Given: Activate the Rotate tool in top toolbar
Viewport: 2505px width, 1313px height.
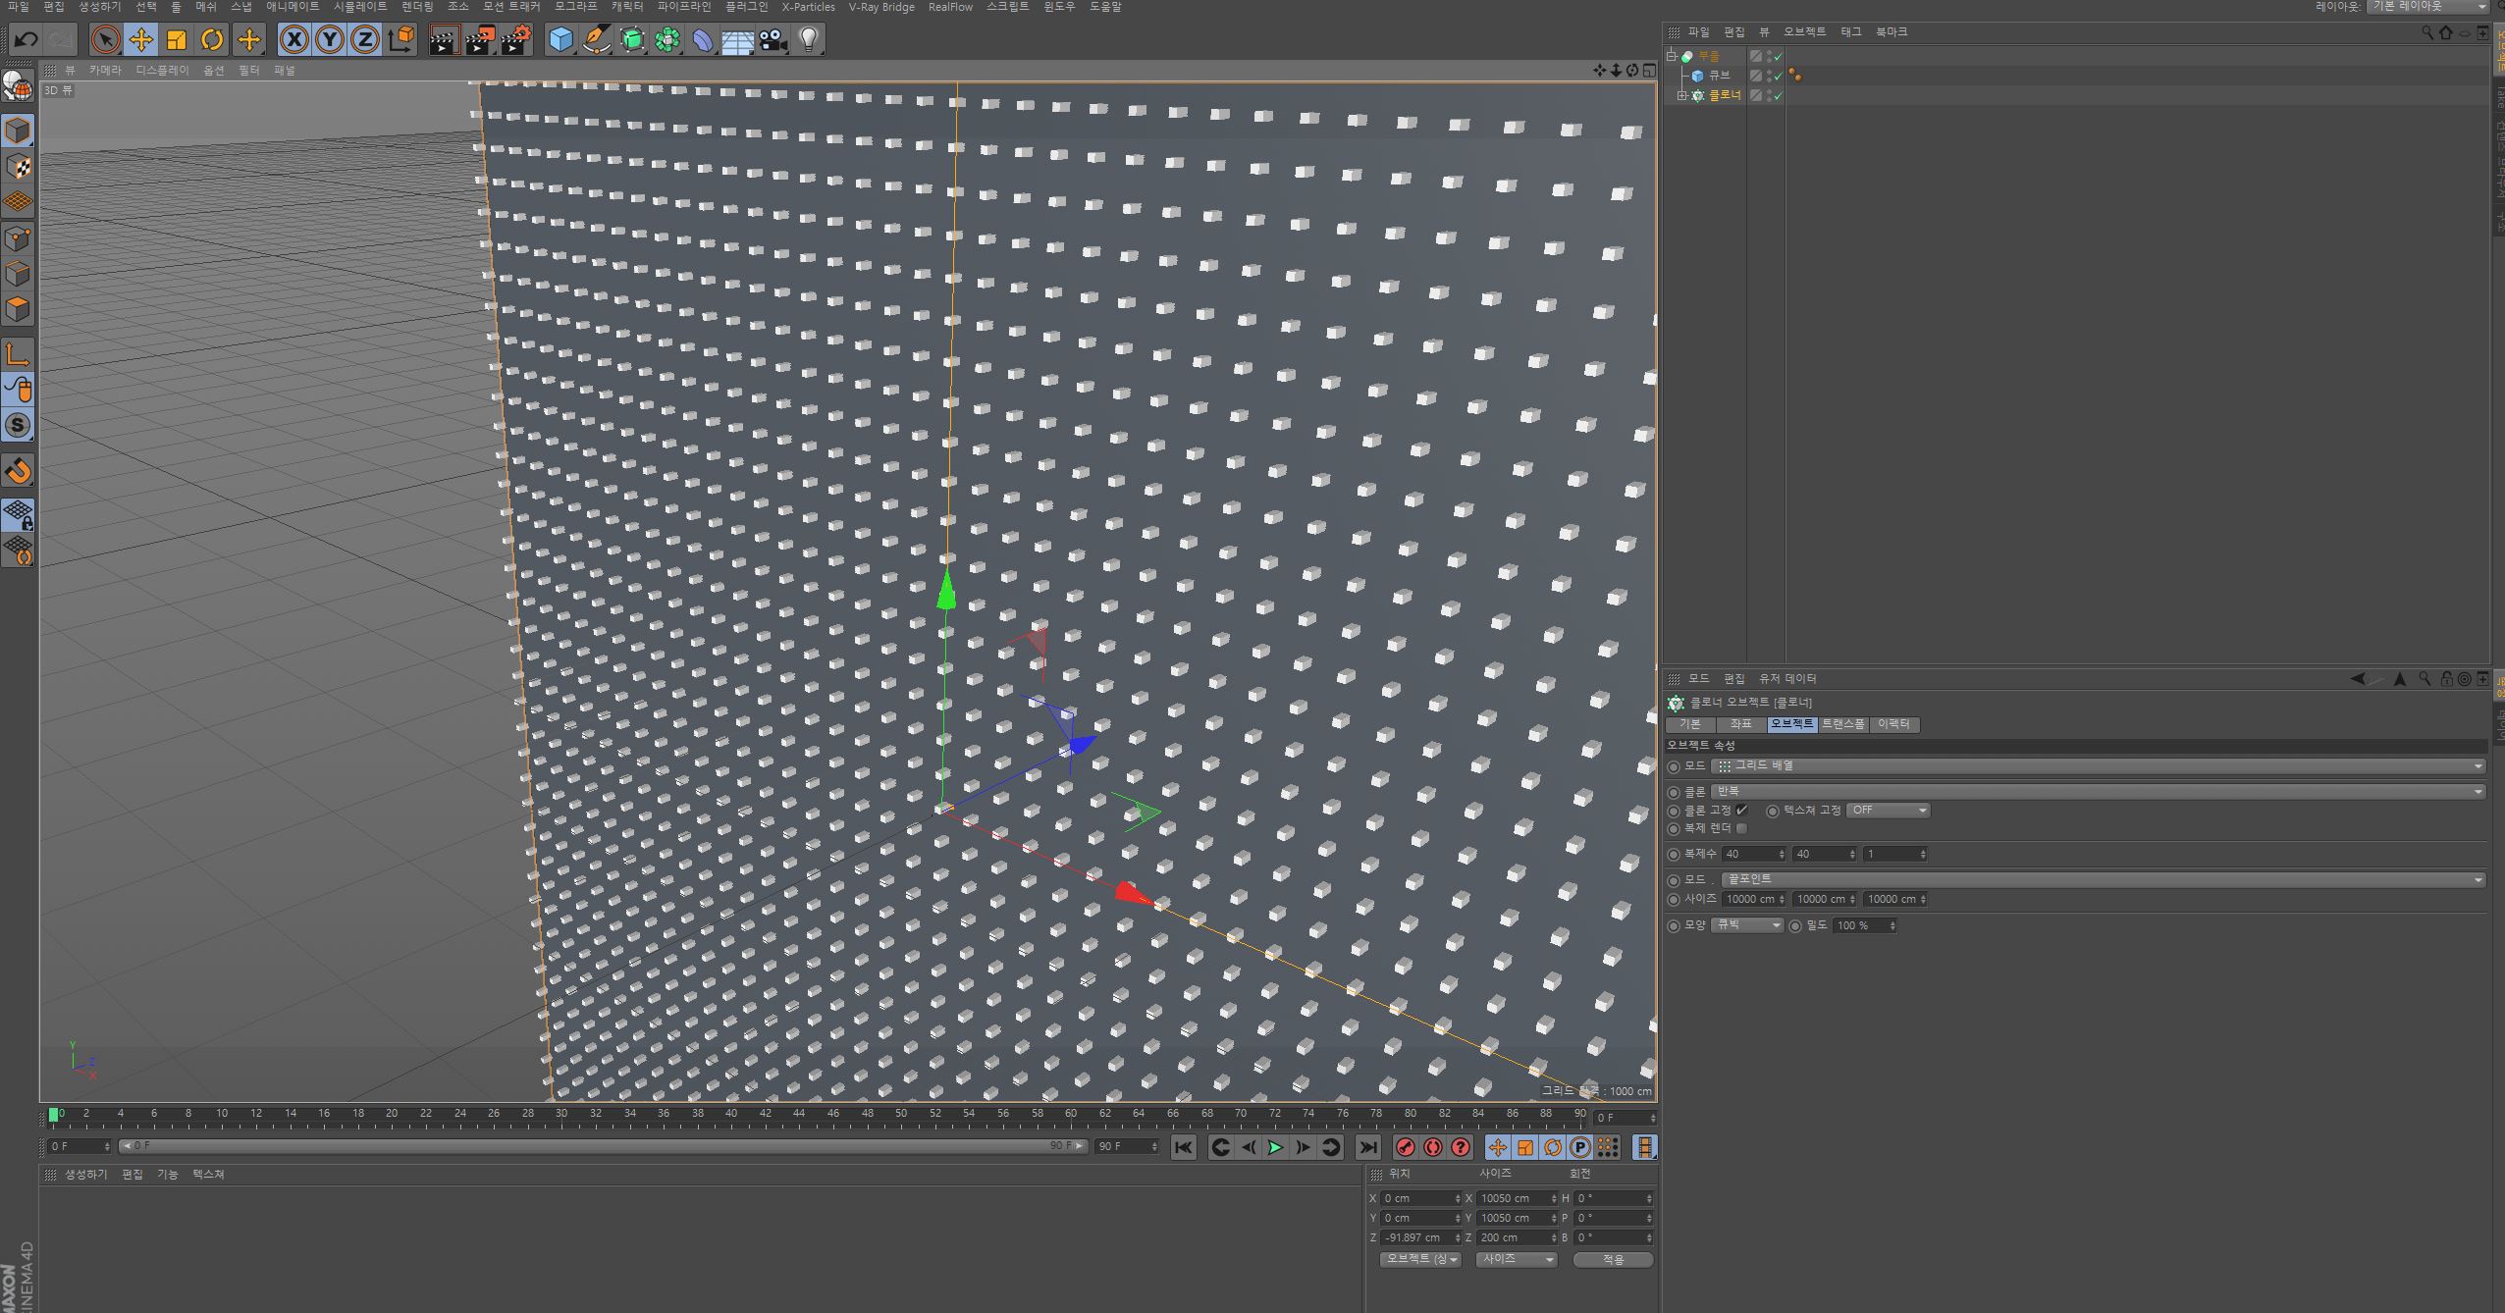Looking at the screenshot, I should (x=212, y=39).
